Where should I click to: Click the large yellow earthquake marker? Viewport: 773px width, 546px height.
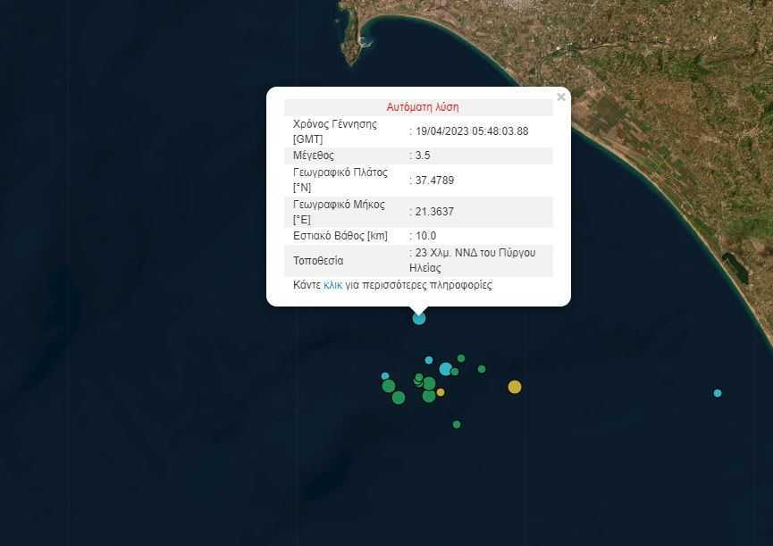point(515,387)
